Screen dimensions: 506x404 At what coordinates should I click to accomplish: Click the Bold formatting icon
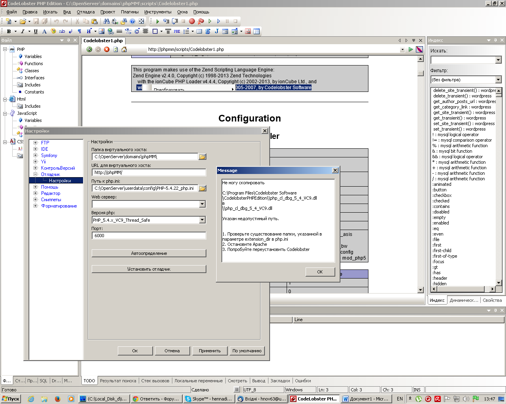tap(9, 31)
